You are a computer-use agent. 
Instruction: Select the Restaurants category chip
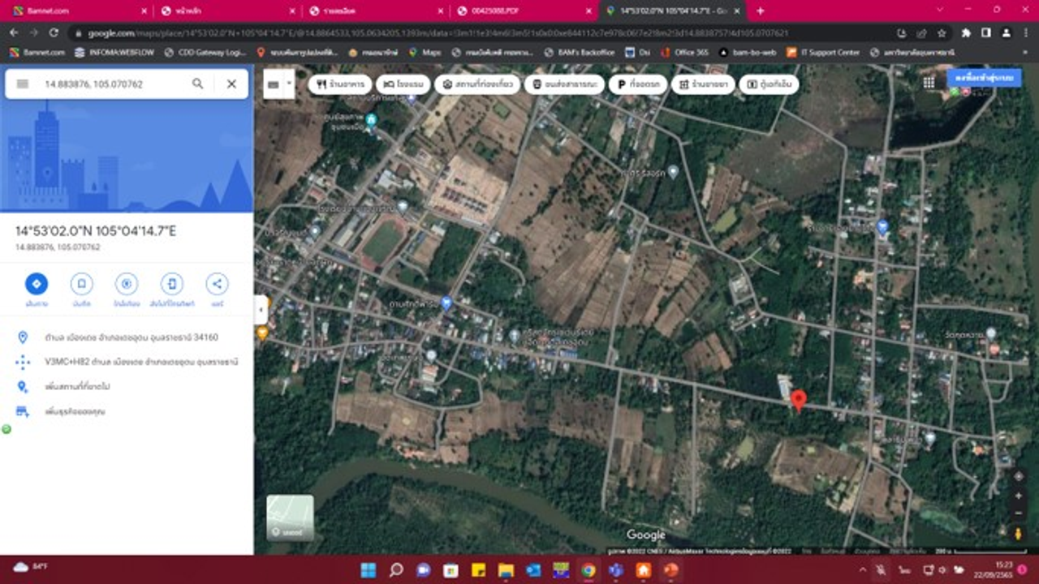[340, 84]
